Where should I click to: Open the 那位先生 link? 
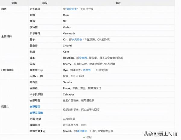(x=71, y=9)
